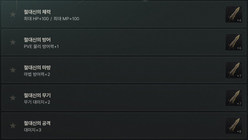Viewport: 248px width, 140px height.
Task: Click the star icon beside 절대신의 공격
Action: [x=13, y=126]
